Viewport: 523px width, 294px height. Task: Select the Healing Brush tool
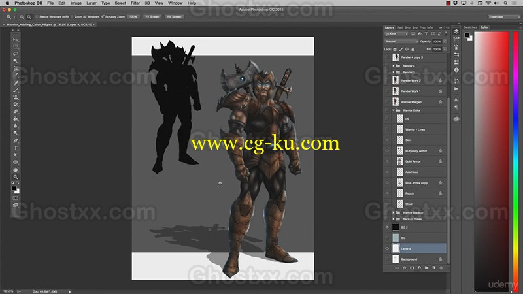click(15, 83)
